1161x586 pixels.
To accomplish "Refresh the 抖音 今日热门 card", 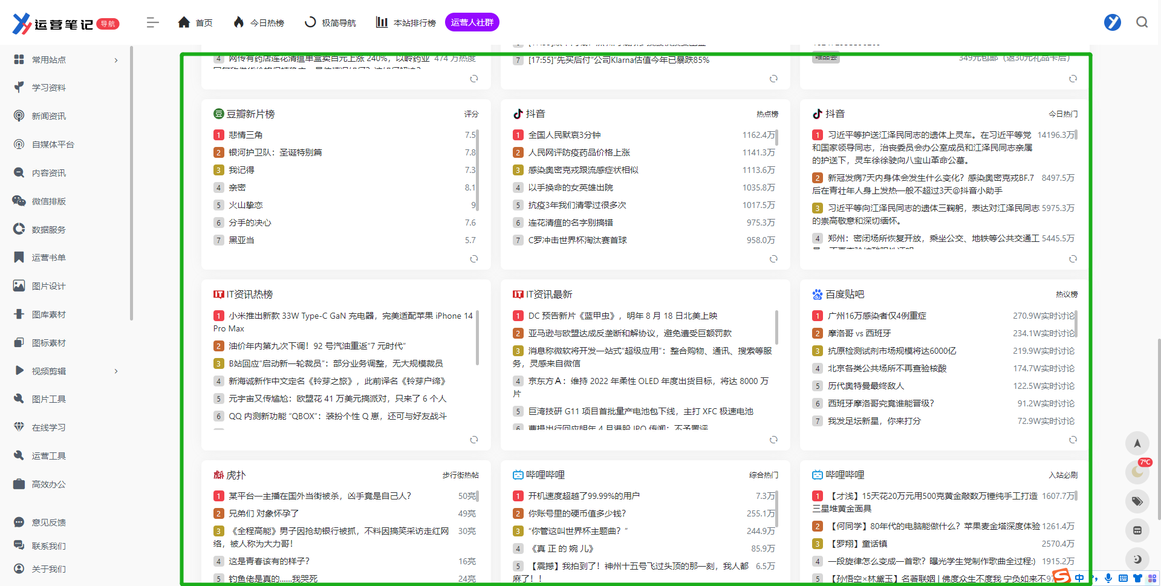I will (1073, 259).
